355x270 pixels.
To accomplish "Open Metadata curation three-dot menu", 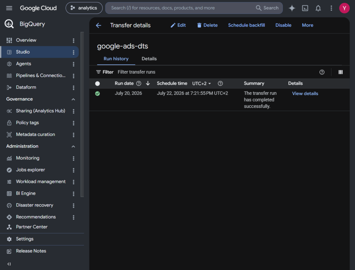I will [73, 135].
